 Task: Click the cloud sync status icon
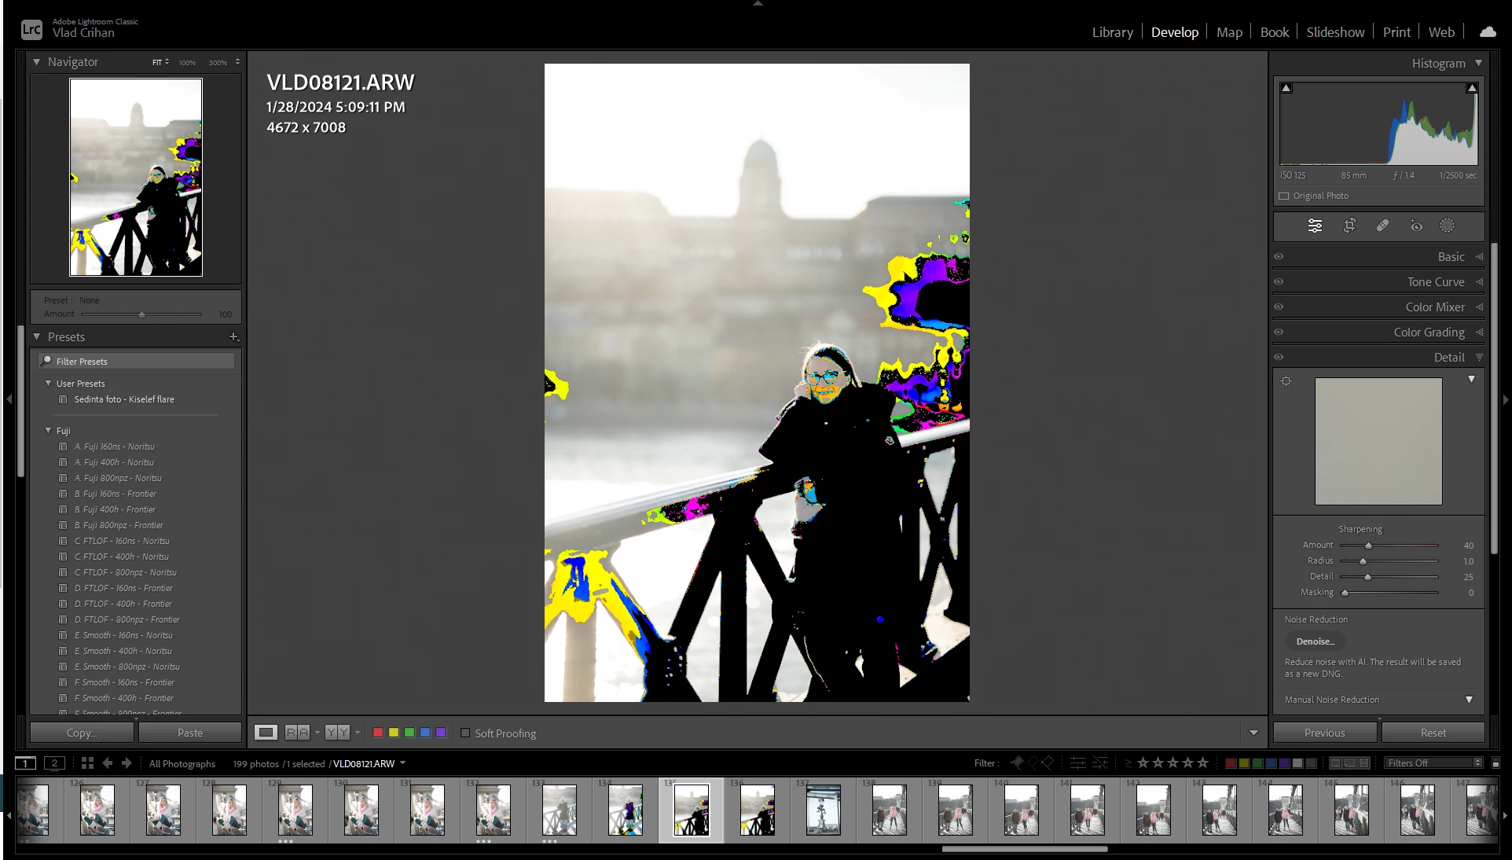click(x=1488, y=32)
